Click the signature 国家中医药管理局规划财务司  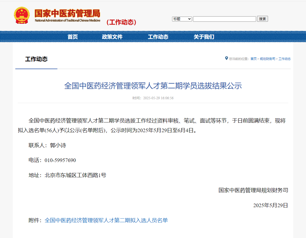253,190
